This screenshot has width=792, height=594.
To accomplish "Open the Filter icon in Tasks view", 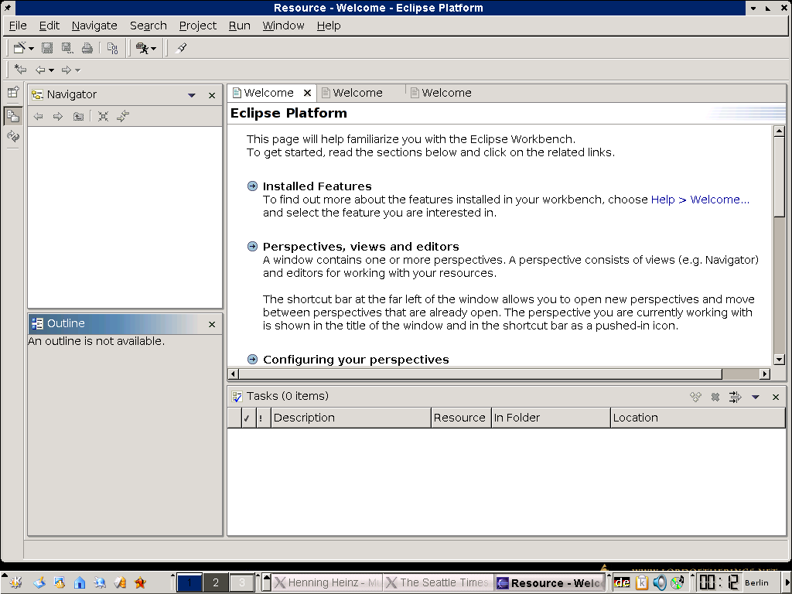I will coord(735,397).
